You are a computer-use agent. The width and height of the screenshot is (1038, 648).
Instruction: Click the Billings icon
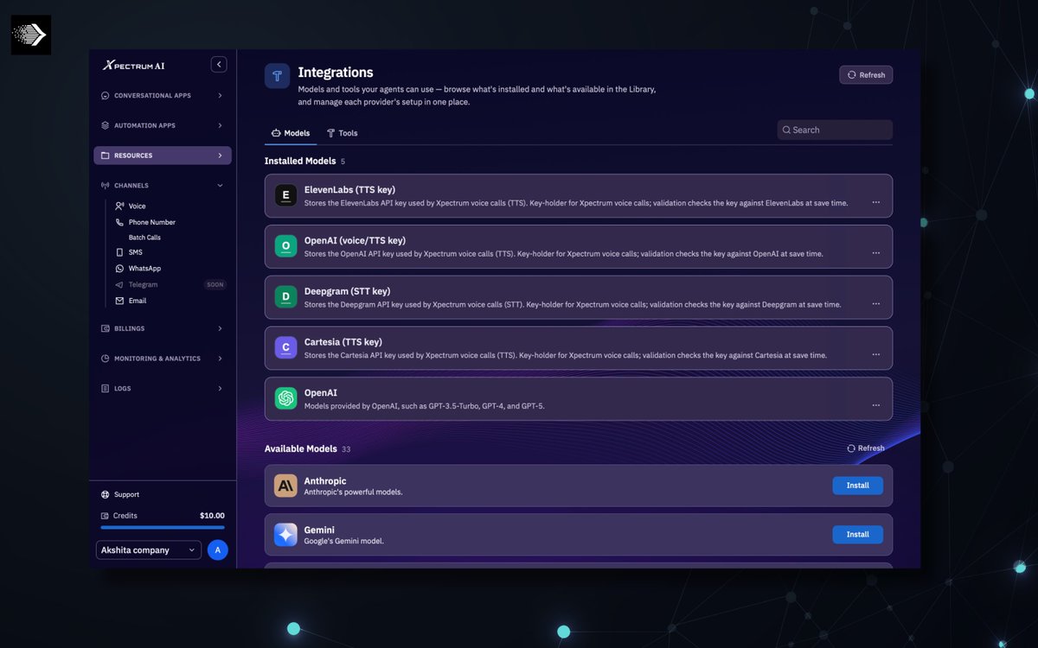click(106, 328)
